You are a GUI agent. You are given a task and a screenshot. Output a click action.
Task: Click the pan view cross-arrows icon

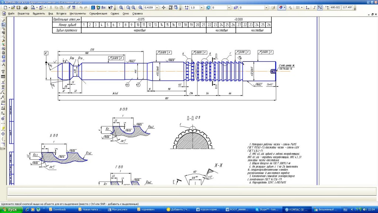coord(164,8)
